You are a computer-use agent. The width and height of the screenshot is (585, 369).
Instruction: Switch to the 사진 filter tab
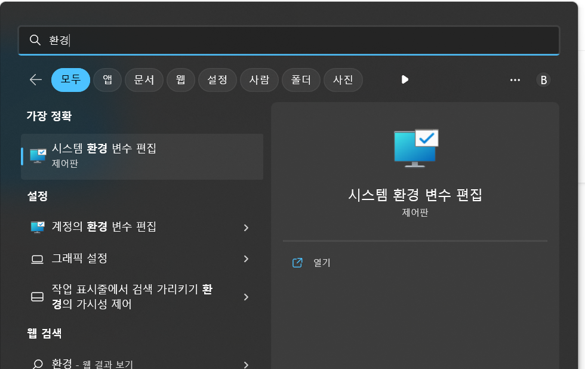click(343, 79)
